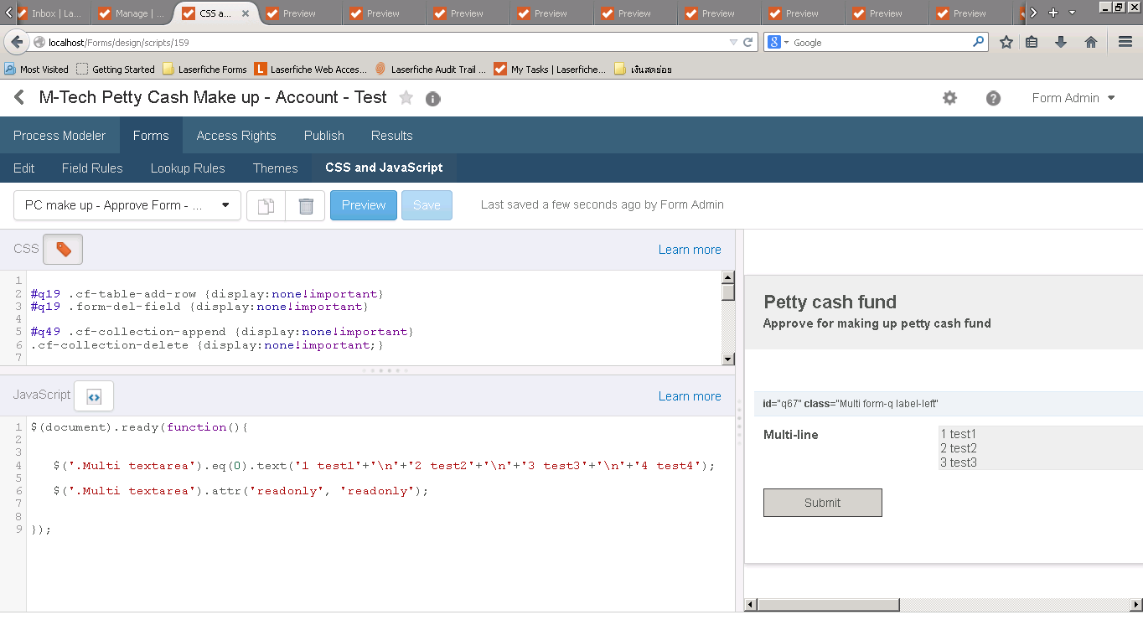
Task: Go to the Themes tab
Action: coord(275,168)
